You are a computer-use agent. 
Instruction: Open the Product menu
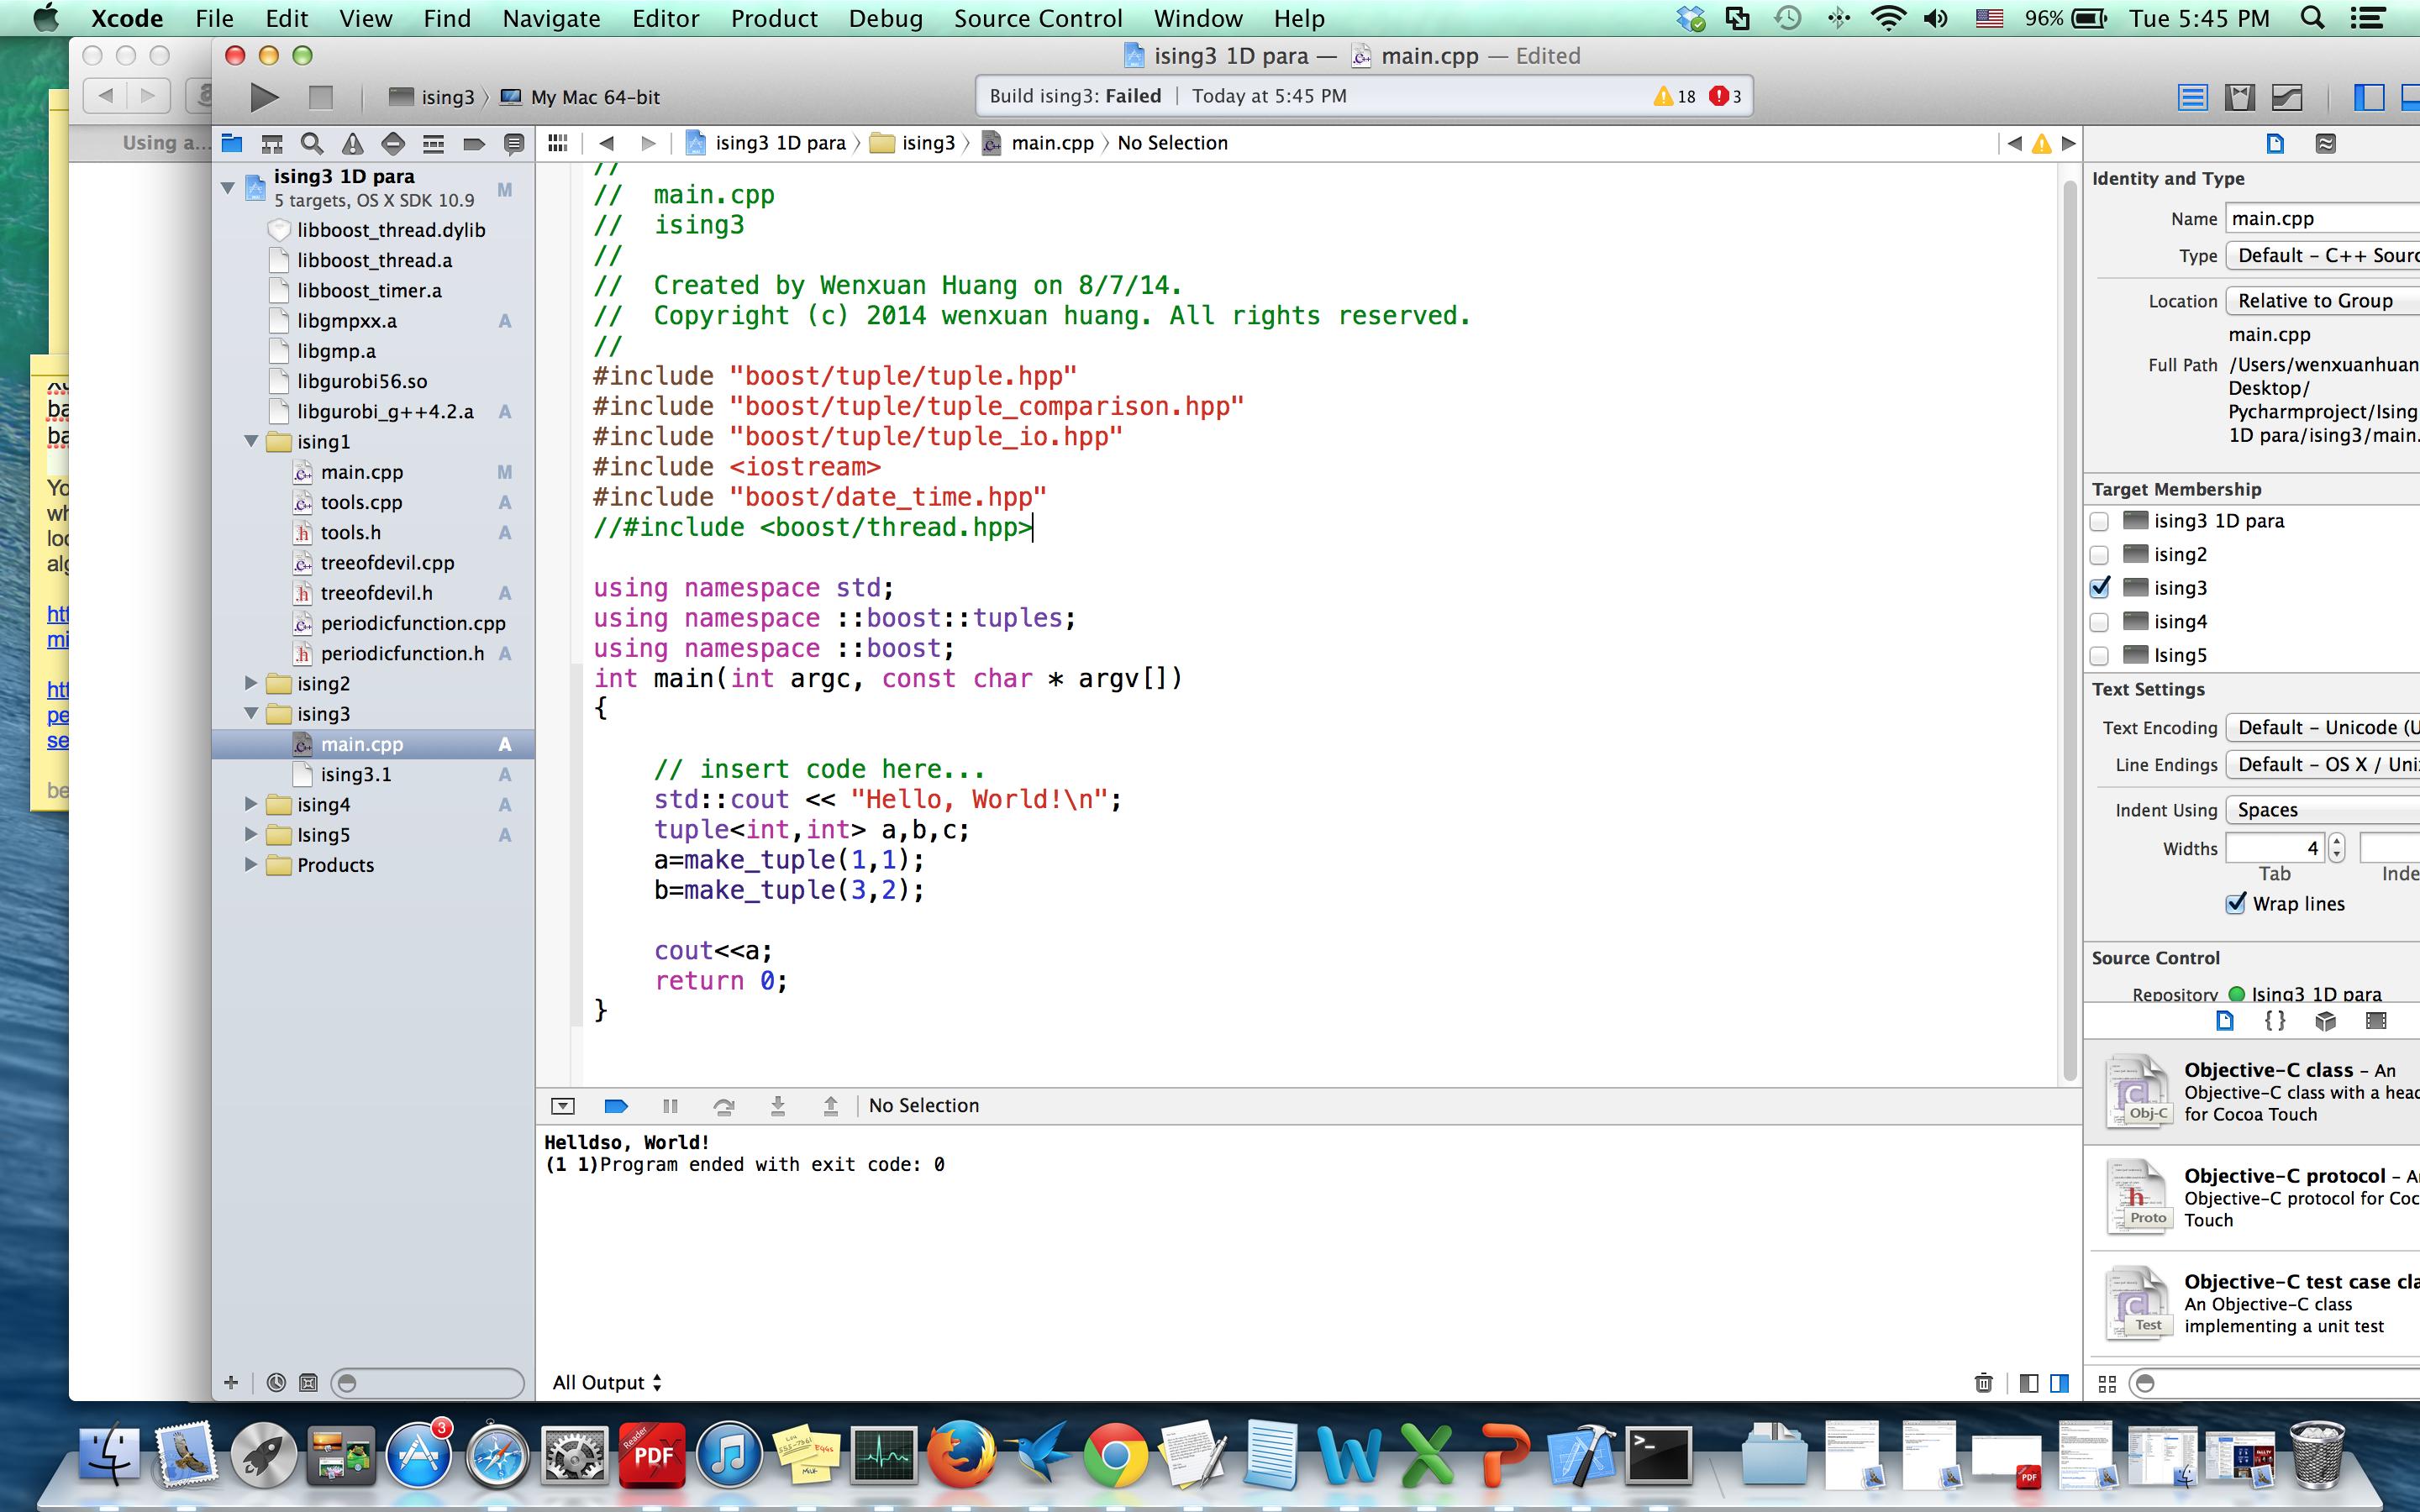[774, 18]
